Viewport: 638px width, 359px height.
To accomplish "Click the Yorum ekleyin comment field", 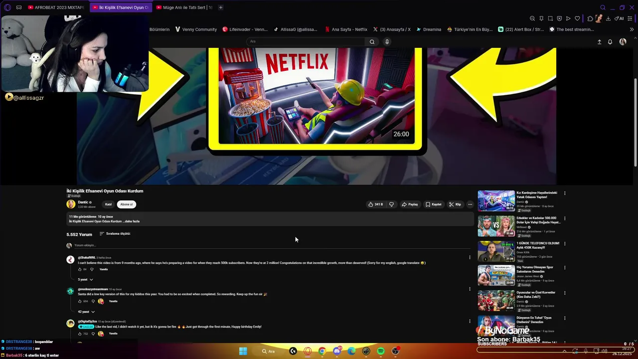I will tap(272, 245).
